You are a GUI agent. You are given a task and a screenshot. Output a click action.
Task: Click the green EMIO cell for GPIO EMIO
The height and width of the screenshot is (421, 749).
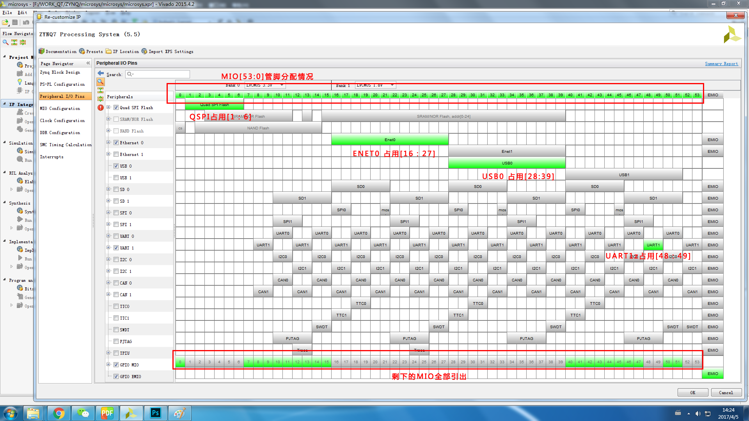click(713, 374)
